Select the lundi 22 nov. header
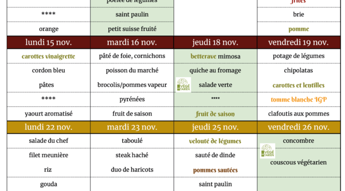 click(49, 127)
